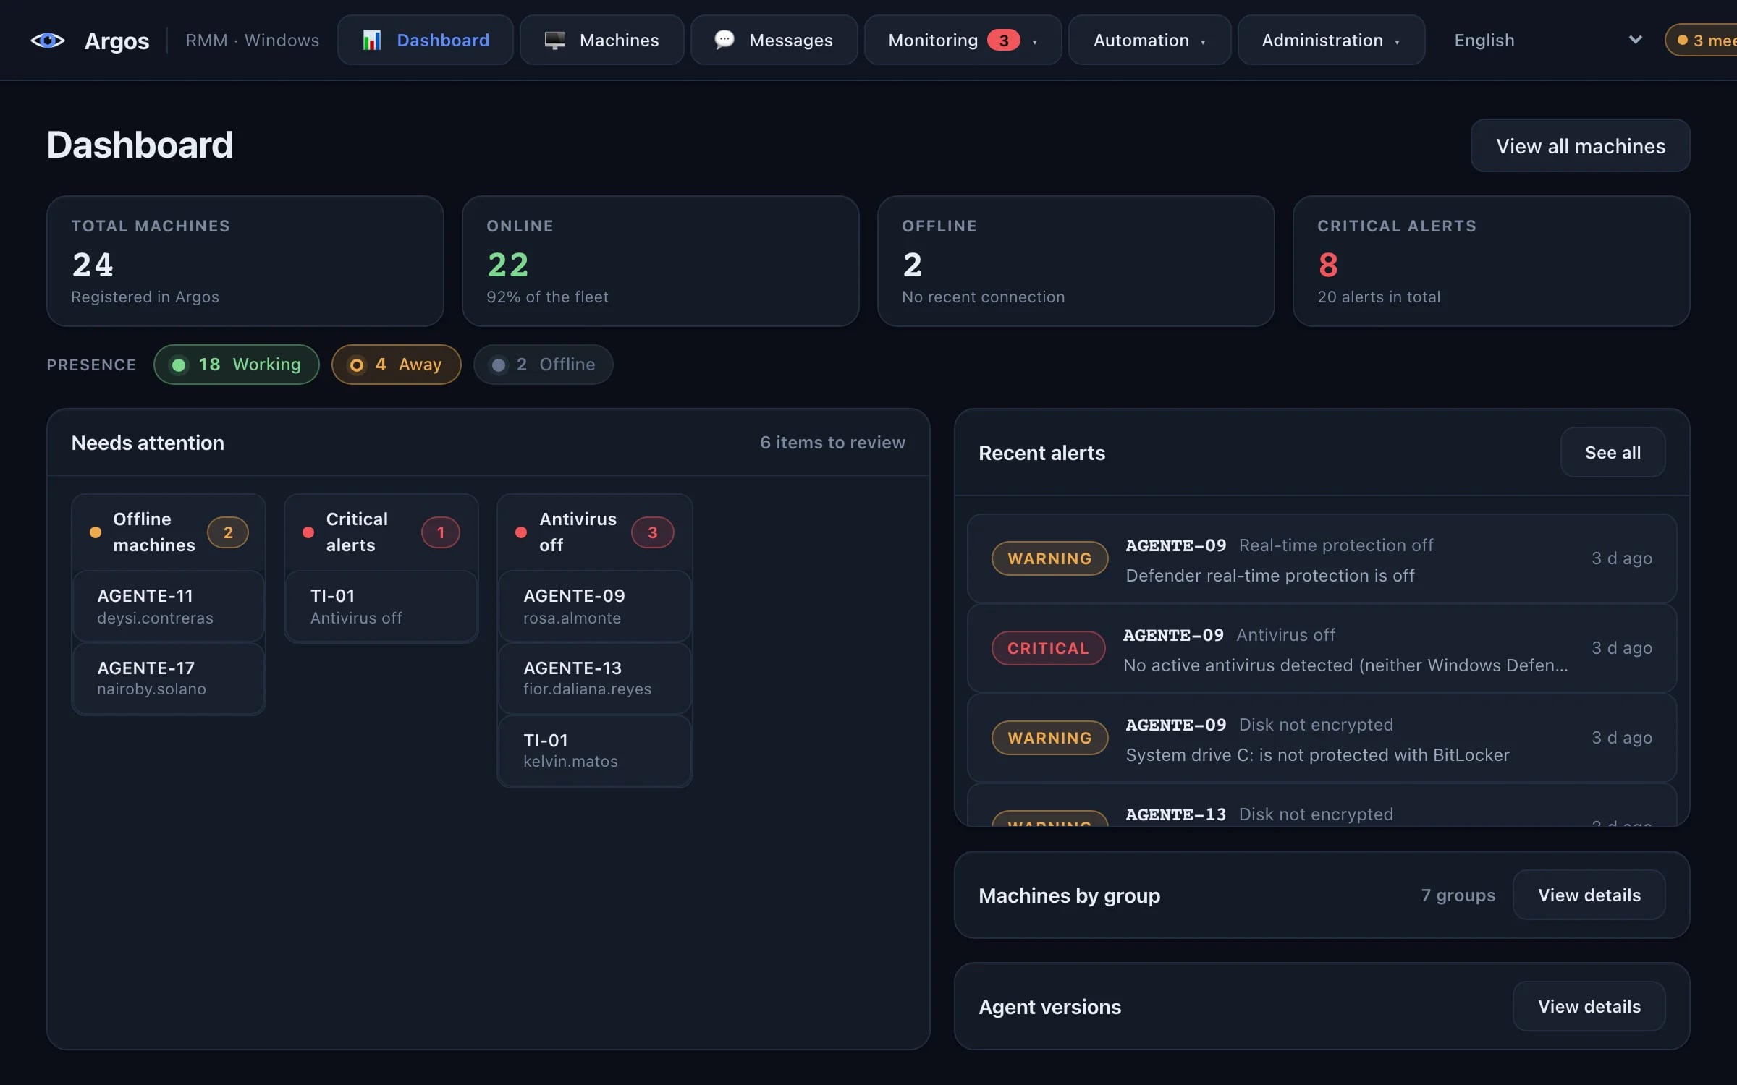Click the red 3 badge on Monitoring
Image resolution: width=1737 pixels, height=1085 pixels.
1003,41
